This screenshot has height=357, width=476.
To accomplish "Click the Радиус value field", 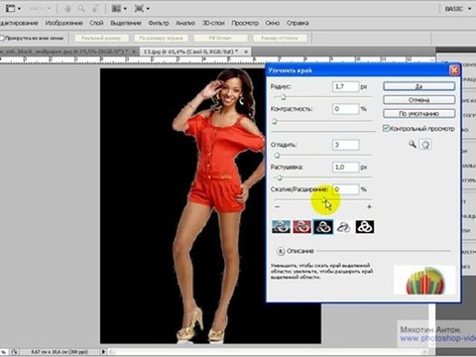I will click(x=345, y=86).
